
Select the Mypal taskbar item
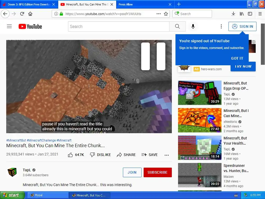(48, 195)
